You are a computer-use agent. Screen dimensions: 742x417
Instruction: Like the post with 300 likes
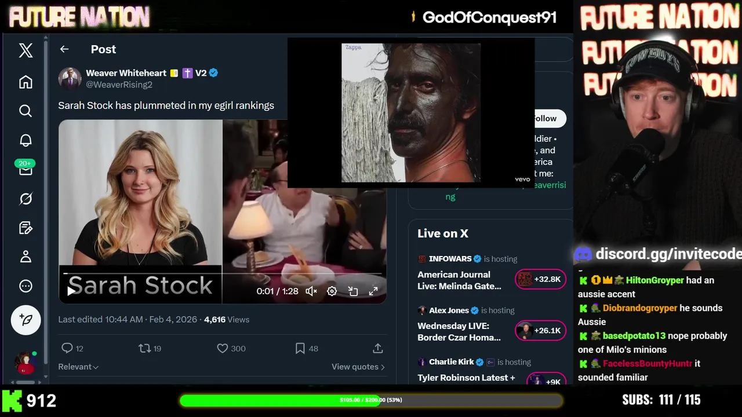[231, 348]
